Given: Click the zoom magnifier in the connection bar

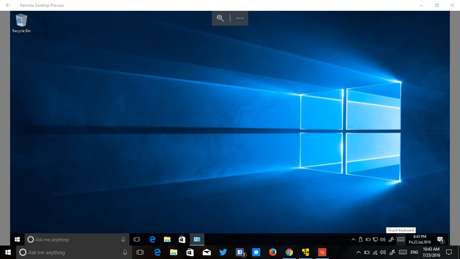Looking at the screenshot, I should click(x=220, y=18).
